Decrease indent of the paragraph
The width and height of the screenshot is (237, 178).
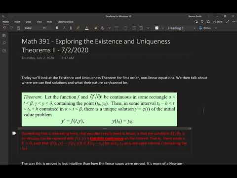[x=134, y=28]
